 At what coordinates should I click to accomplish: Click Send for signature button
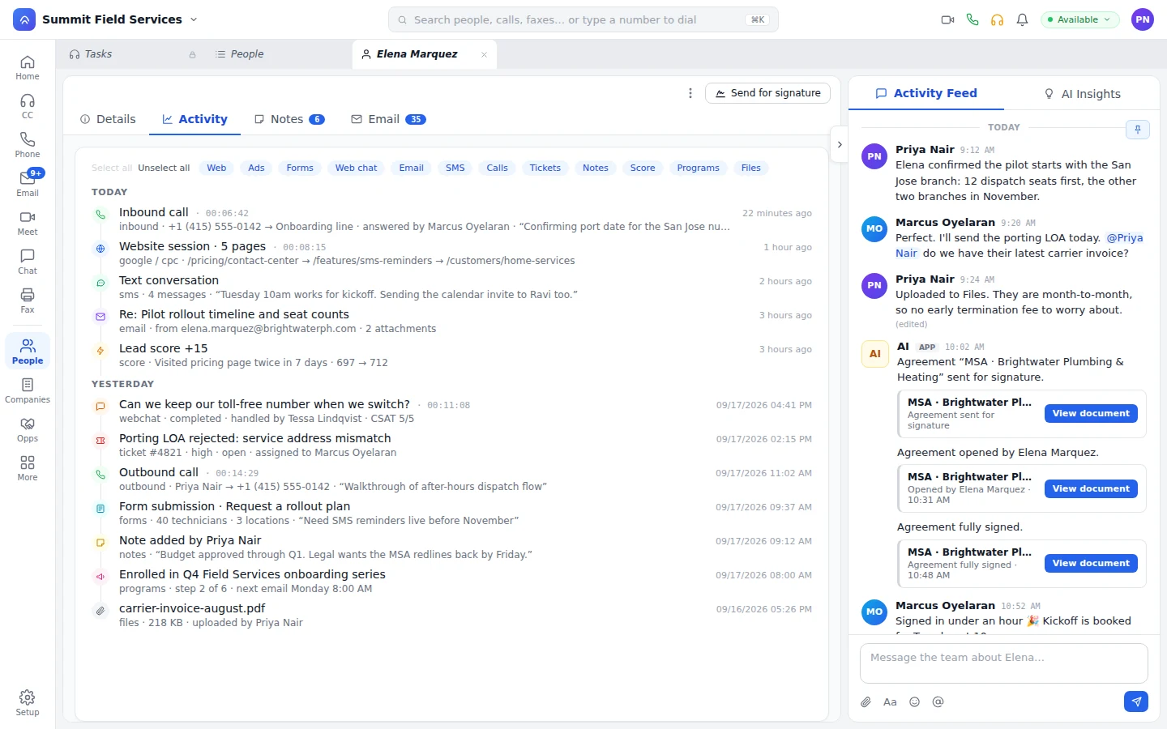pyautogui.click(x=767, y=93)
